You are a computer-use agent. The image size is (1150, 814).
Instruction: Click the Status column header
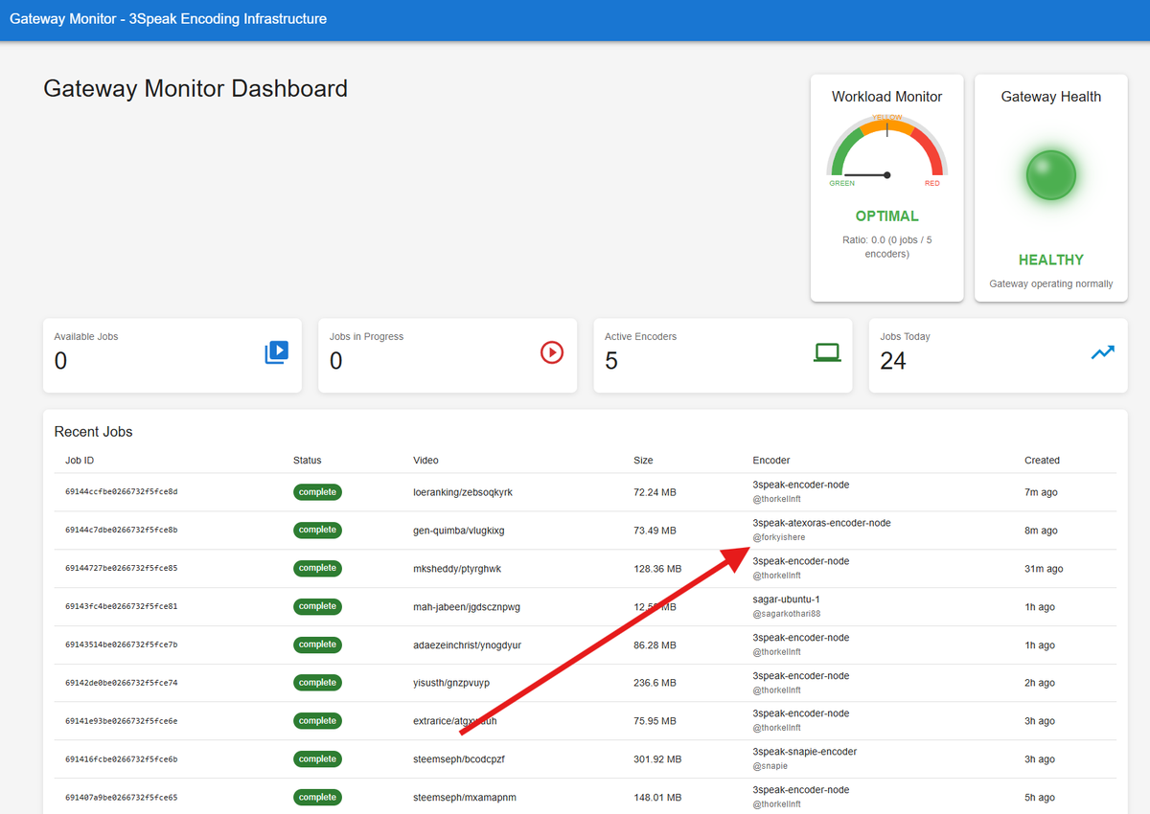coord(308,461)
